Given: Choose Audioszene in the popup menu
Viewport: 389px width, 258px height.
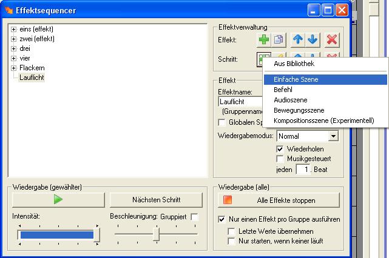Looking at the screenshot, I should click(x=291, y=100).
